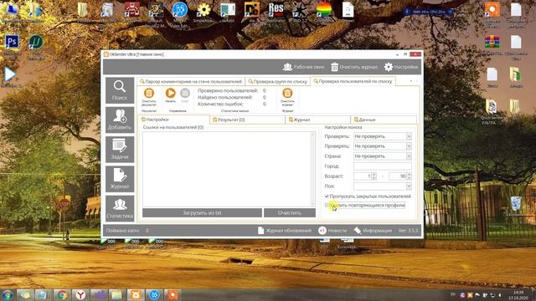Click the yellow gear-flower desktop icon
The width and height of the screenshot is (536, 301).
click(204, 10)
